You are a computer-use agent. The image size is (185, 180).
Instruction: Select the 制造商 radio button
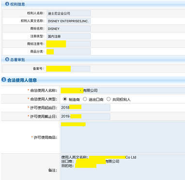point(65,99)
